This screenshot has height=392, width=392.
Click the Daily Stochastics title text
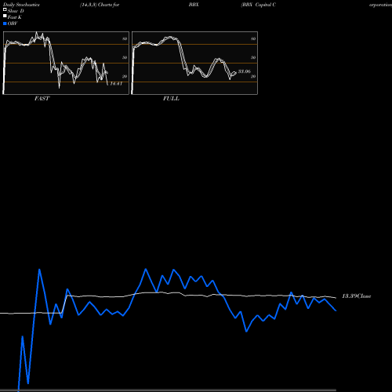(21, 5)
